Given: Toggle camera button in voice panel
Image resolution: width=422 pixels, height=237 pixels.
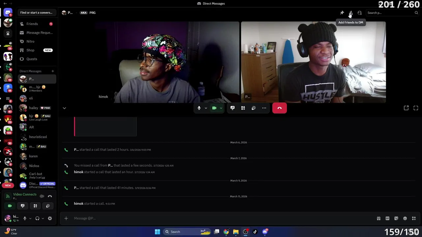Looking at the screenshot, I should point(10,206).
